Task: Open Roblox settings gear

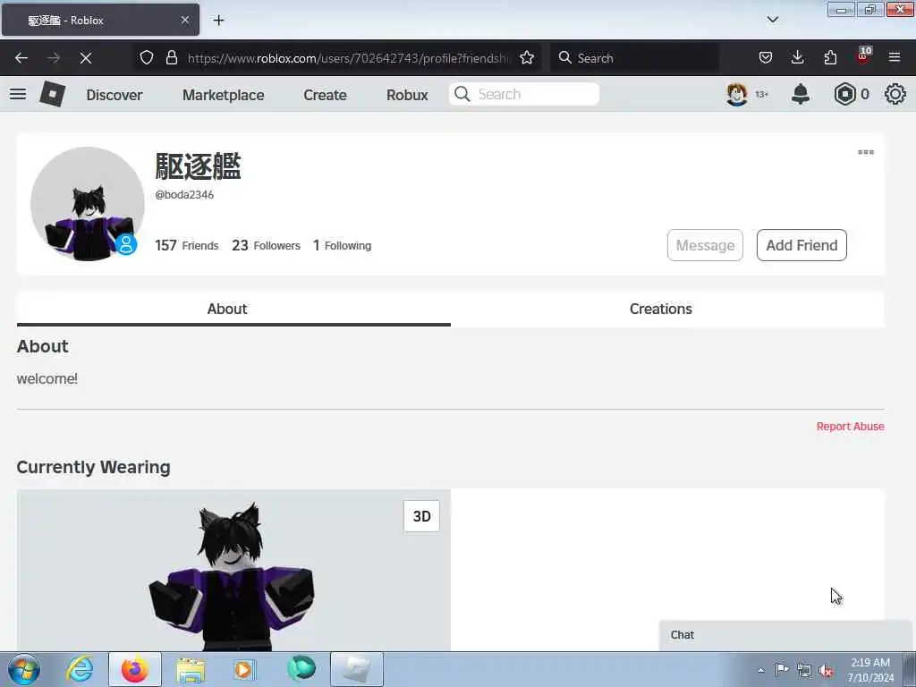Action: pyautogui.click(x=895, y=94)
